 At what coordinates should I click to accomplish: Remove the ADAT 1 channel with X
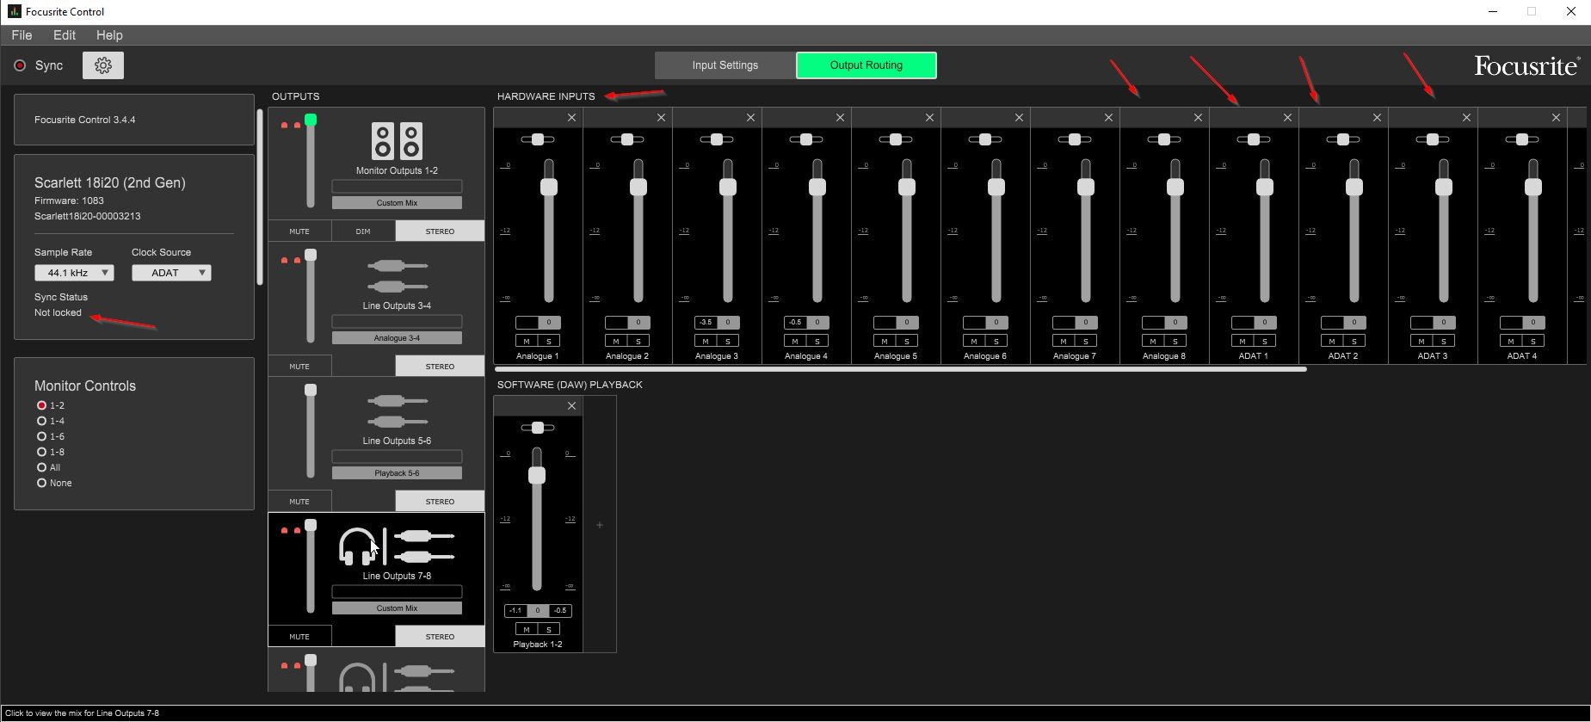pyautogui.click(x=1287, y=118)
